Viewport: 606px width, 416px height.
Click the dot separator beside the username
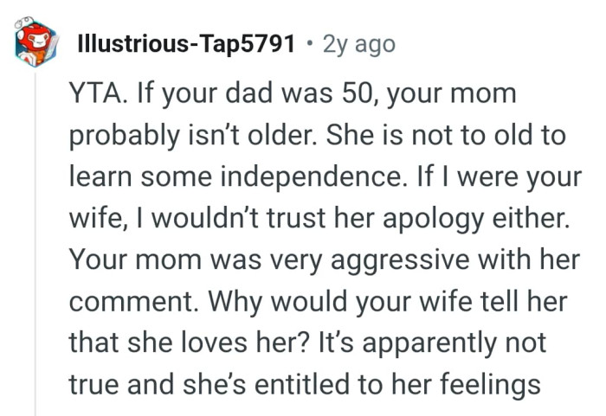(309, 43)
